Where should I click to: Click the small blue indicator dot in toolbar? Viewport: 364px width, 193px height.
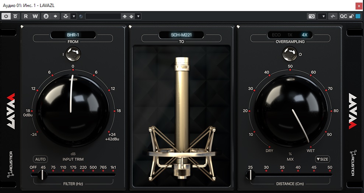pos(81,17)
